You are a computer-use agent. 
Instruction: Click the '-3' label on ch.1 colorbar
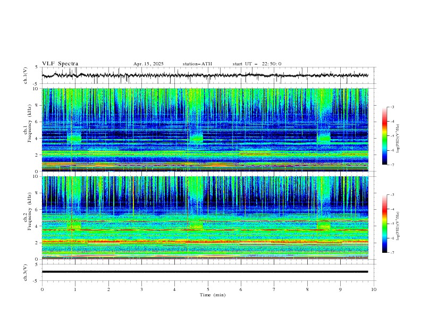pyautogui.click(x=392, y=107)
